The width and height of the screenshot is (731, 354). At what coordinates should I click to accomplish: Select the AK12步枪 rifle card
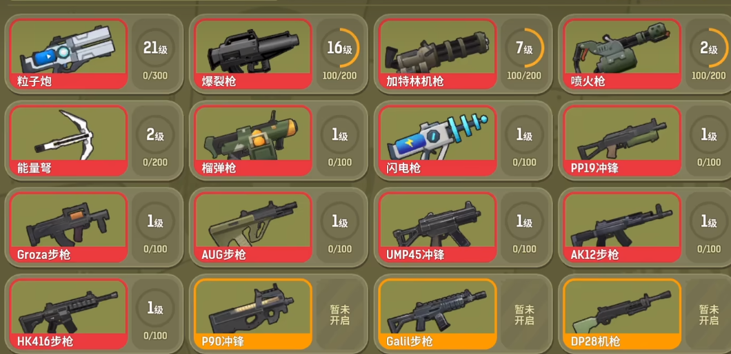pos(622,227)
